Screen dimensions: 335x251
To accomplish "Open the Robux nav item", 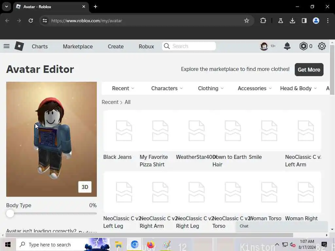I will pos(146,46).
